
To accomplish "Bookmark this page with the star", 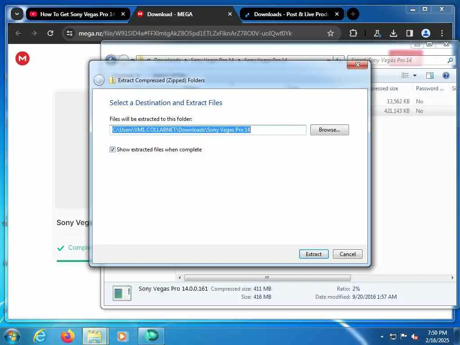I will coord(331,33).
